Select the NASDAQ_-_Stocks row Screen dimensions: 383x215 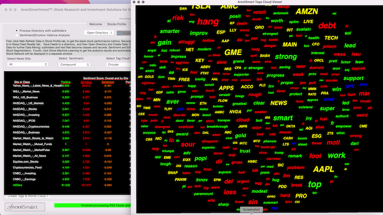[25, 109]
